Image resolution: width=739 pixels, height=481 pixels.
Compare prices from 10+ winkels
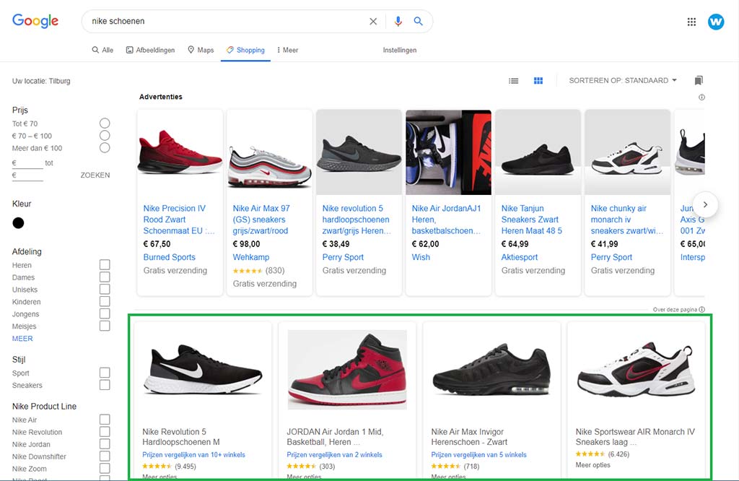pos(193,454)
